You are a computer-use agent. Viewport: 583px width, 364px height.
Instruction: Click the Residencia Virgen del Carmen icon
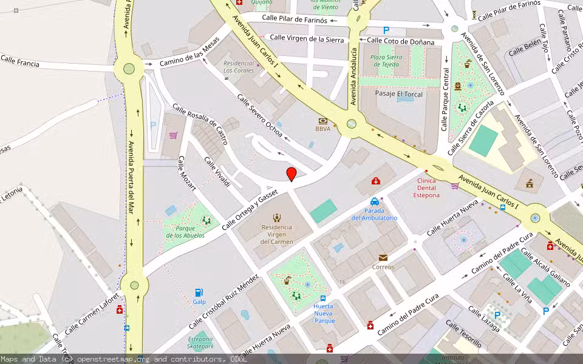coord(276,218)
